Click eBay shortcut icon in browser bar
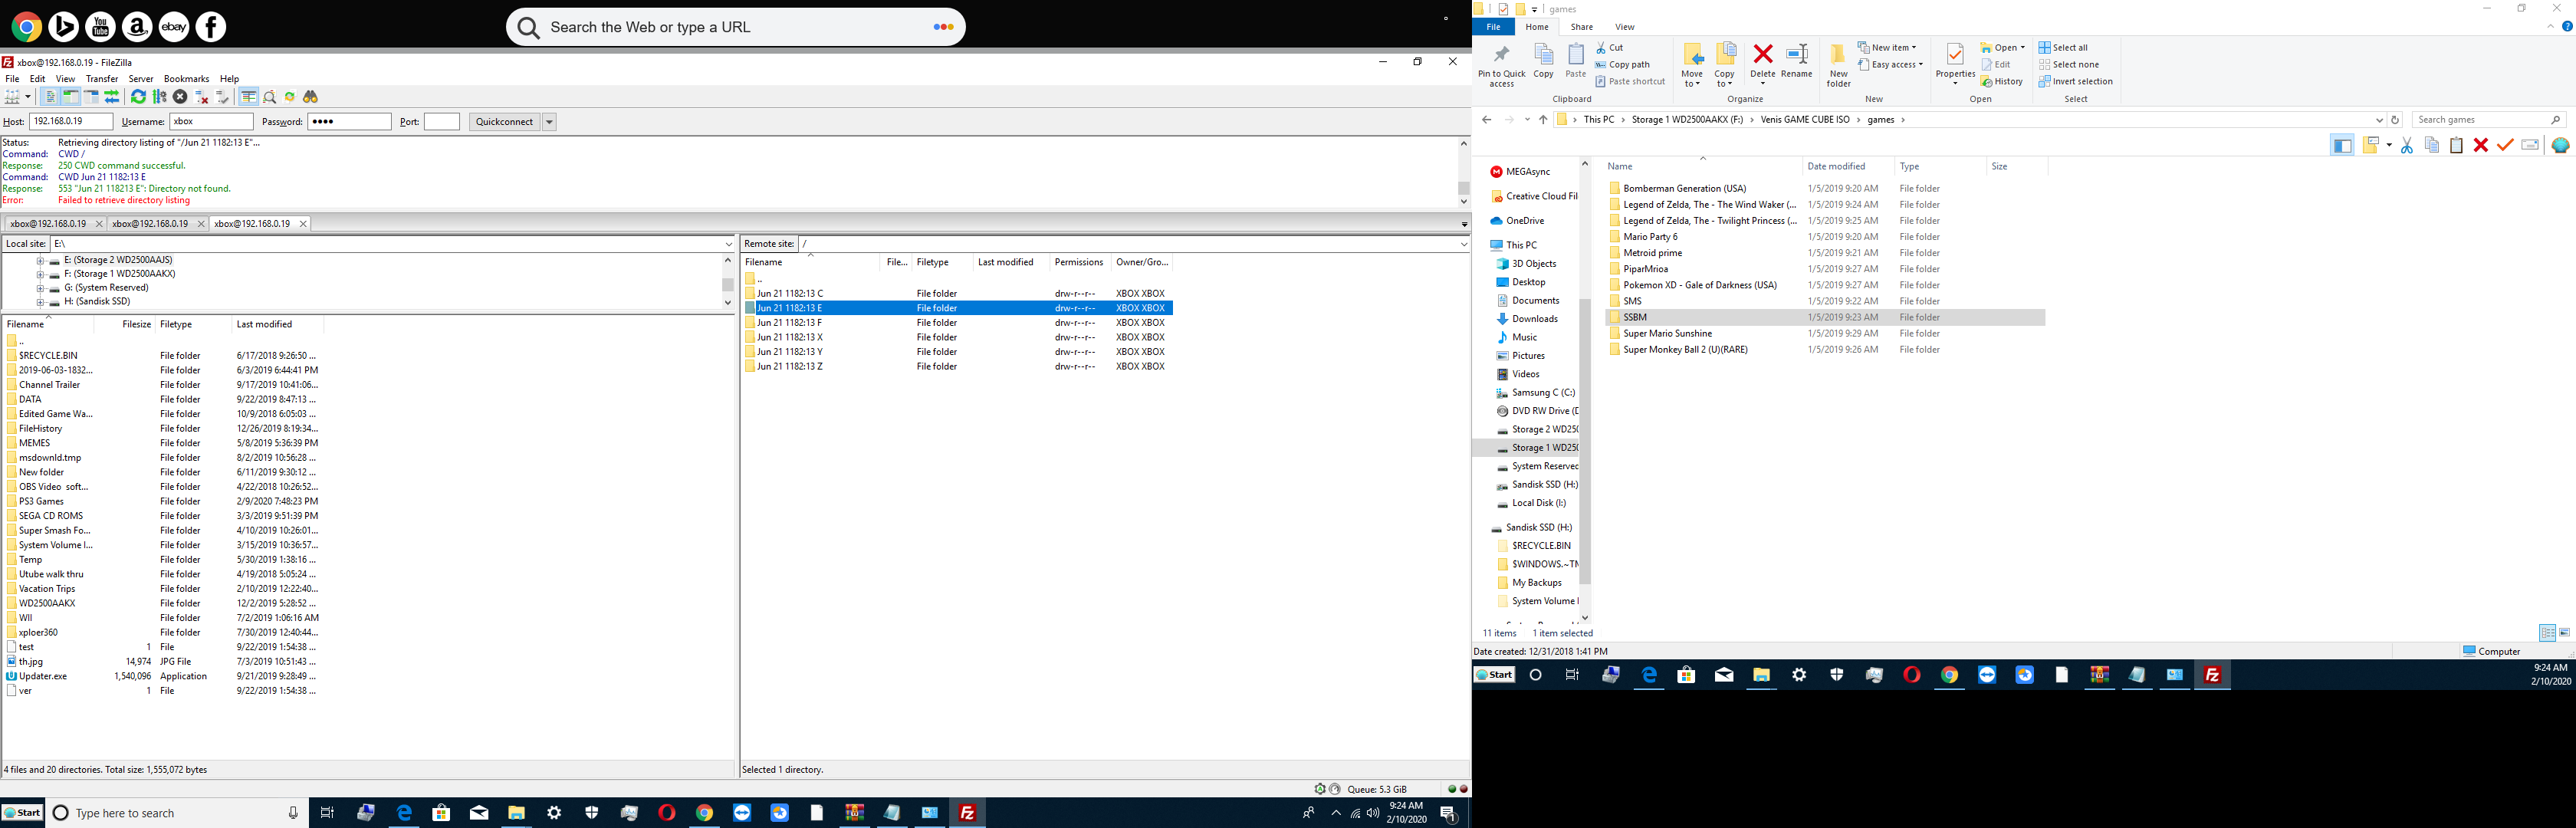Screen dimensions: 2576x828 click(x=174, y=27)
